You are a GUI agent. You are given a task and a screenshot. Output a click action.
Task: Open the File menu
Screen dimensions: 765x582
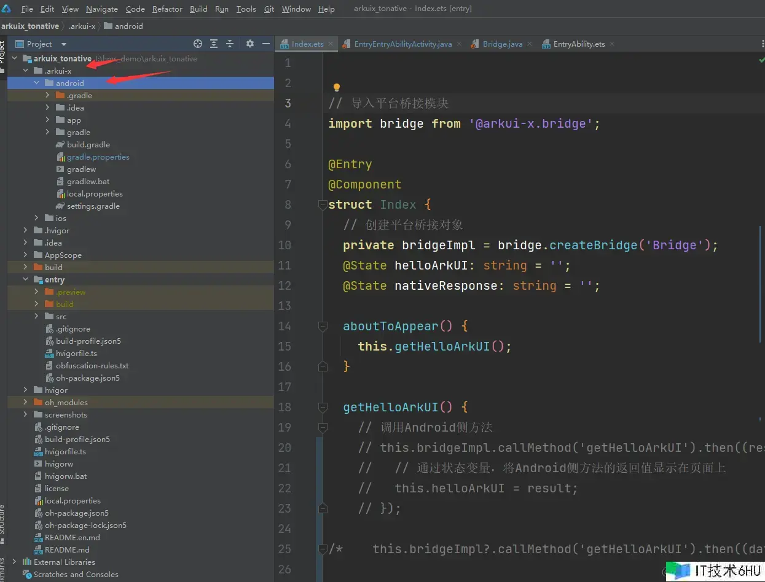coord(27,9)
